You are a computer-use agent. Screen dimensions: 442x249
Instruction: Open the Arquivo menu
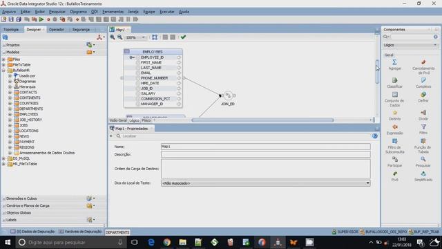tap(9, 12)
